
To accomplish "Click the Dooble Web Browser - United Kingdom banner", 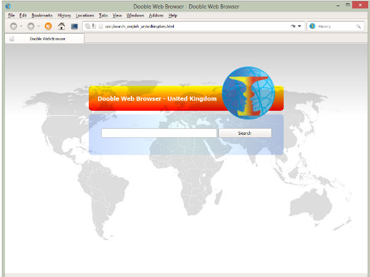I will 157,98.
